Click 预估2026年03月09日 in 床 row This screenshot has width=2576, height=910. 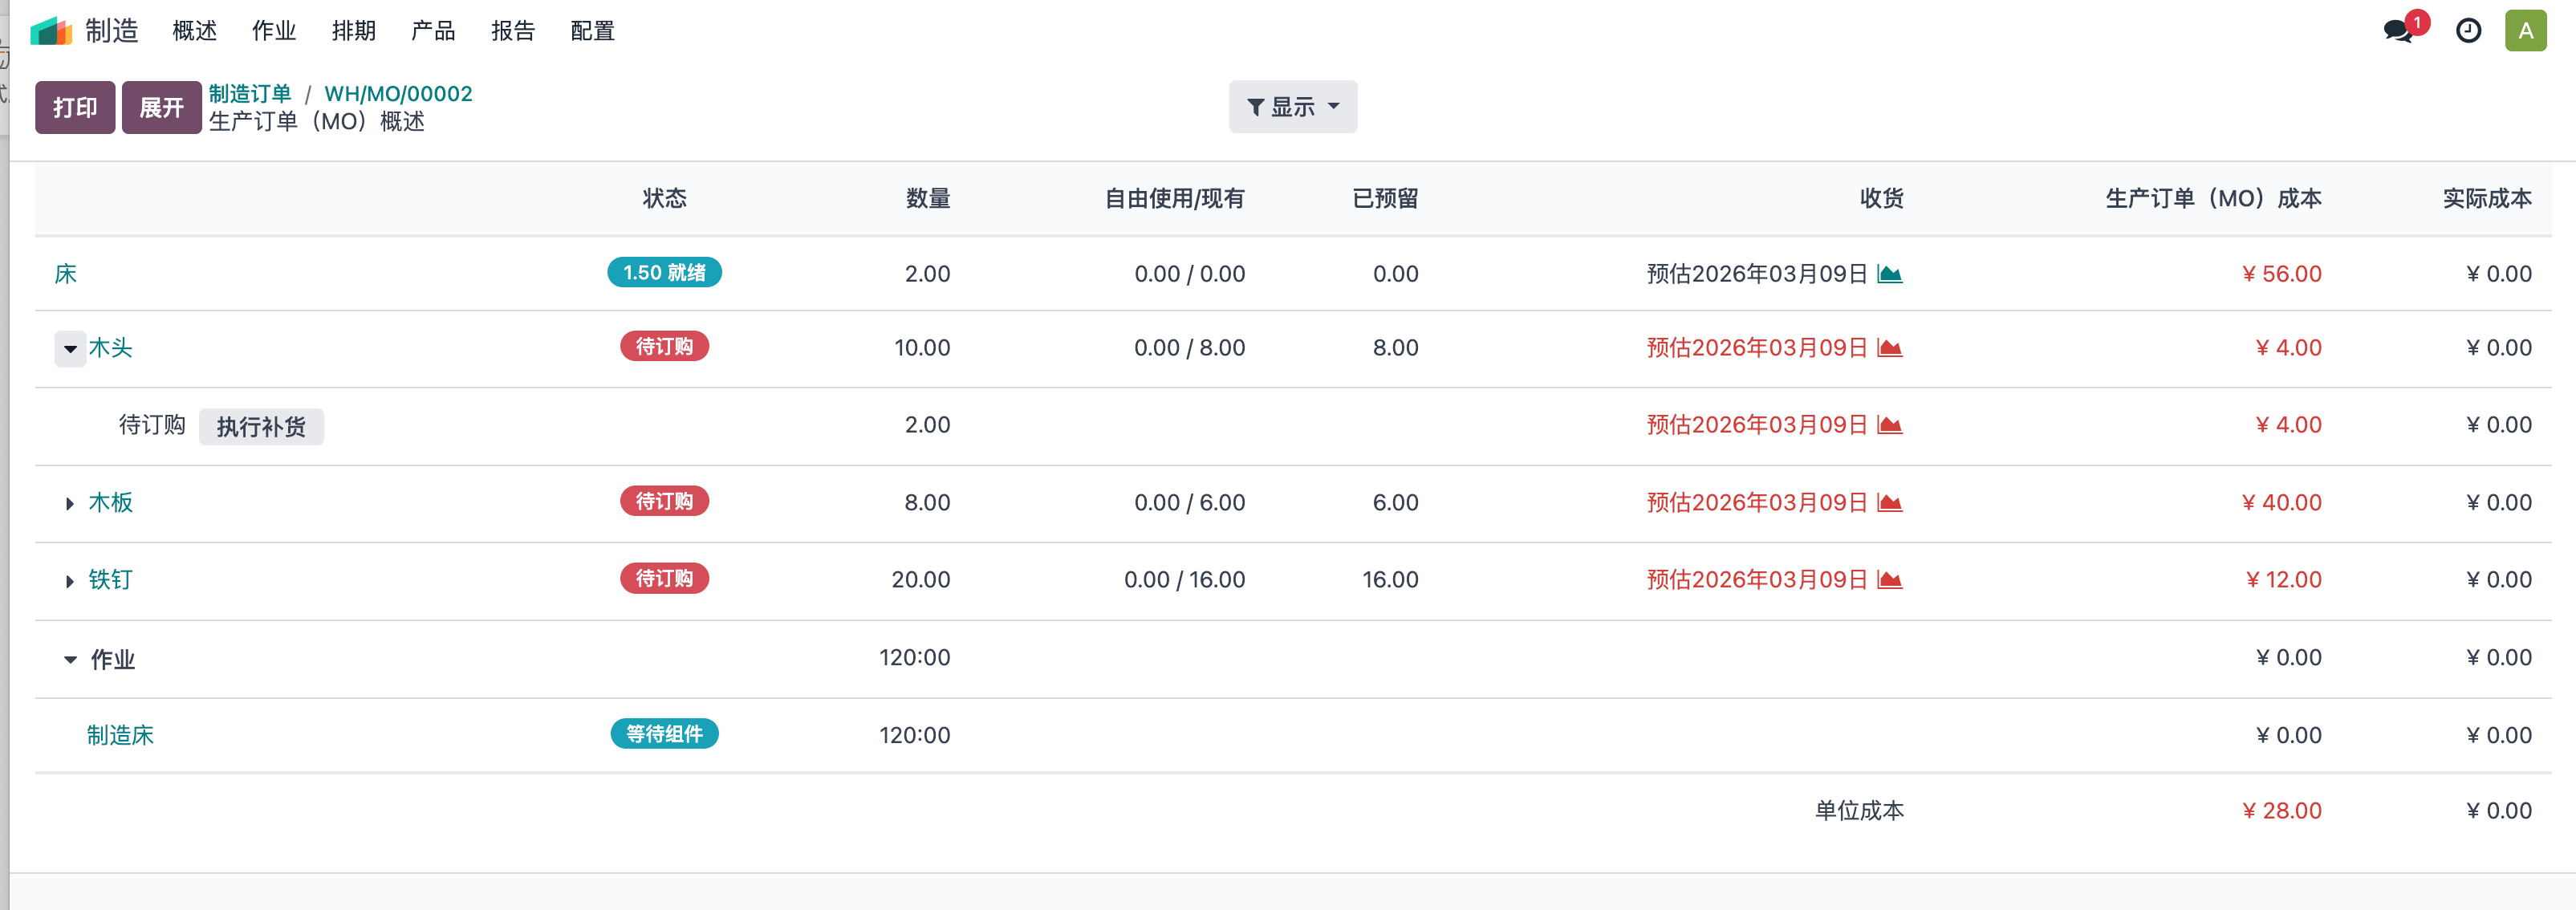click(x=1757, y=274)
